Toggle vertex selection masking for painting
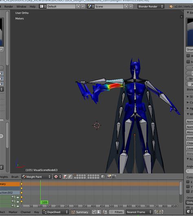193x216 pixels. (70, 177)
